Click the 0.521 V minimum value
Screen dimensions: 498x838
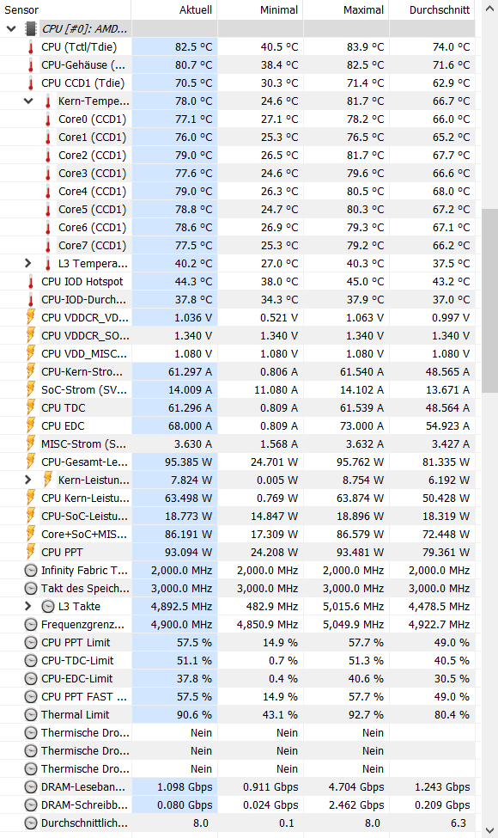click(279, 317)
